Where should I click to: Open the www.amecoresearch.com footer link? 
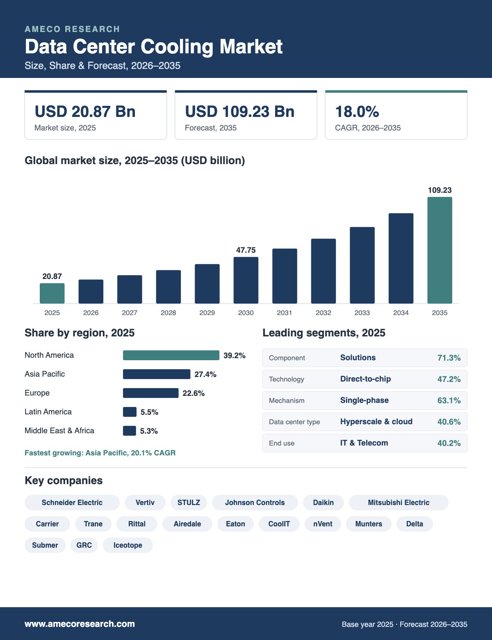[80, 624]
